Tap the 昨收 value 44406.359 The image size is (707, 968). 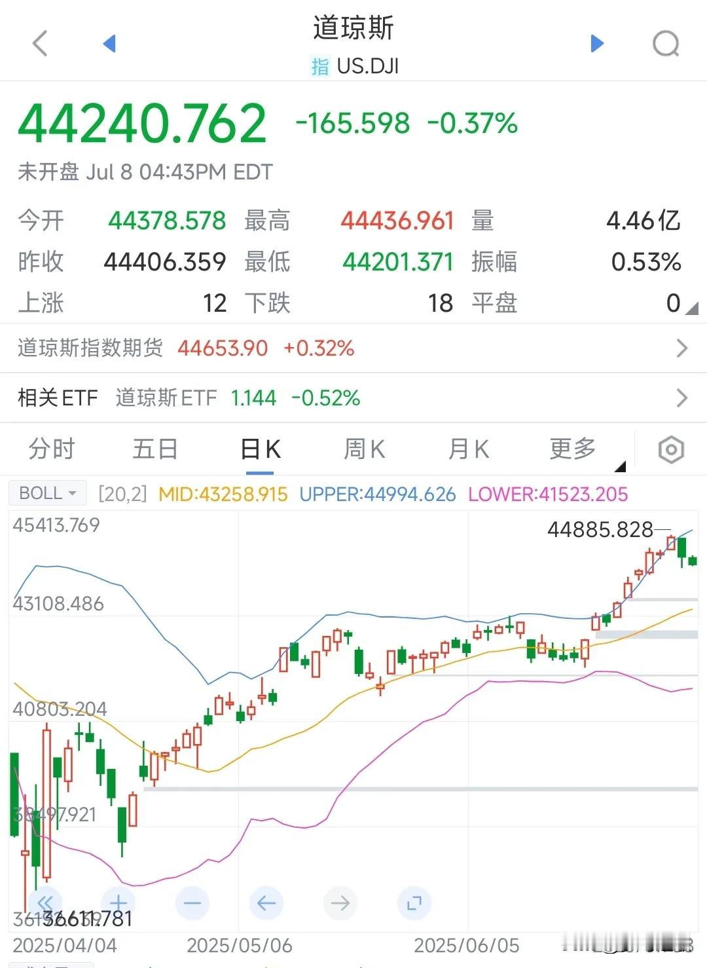pyautogui.click(x=165, y=262)
